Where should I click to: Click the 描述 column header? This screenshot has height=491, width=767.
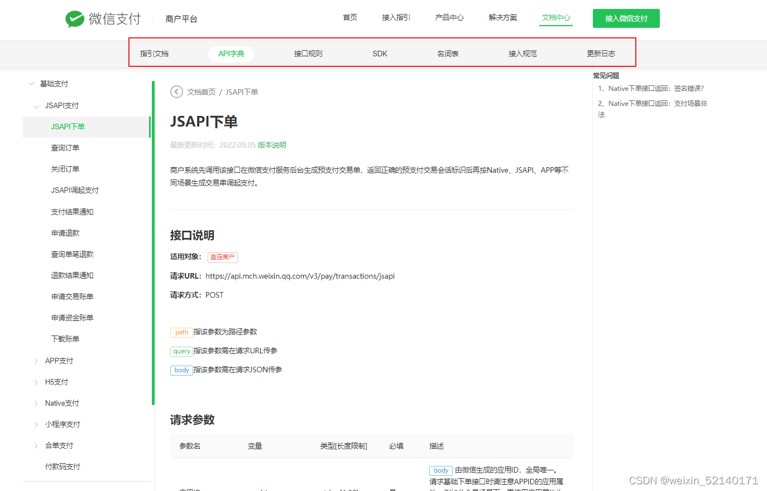(437, 446)
